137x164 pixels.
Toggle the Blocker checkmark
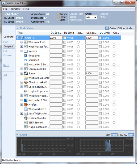point(58,14)
